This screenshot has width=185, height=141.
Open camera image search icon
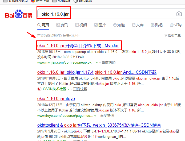(x=179, y=14)
